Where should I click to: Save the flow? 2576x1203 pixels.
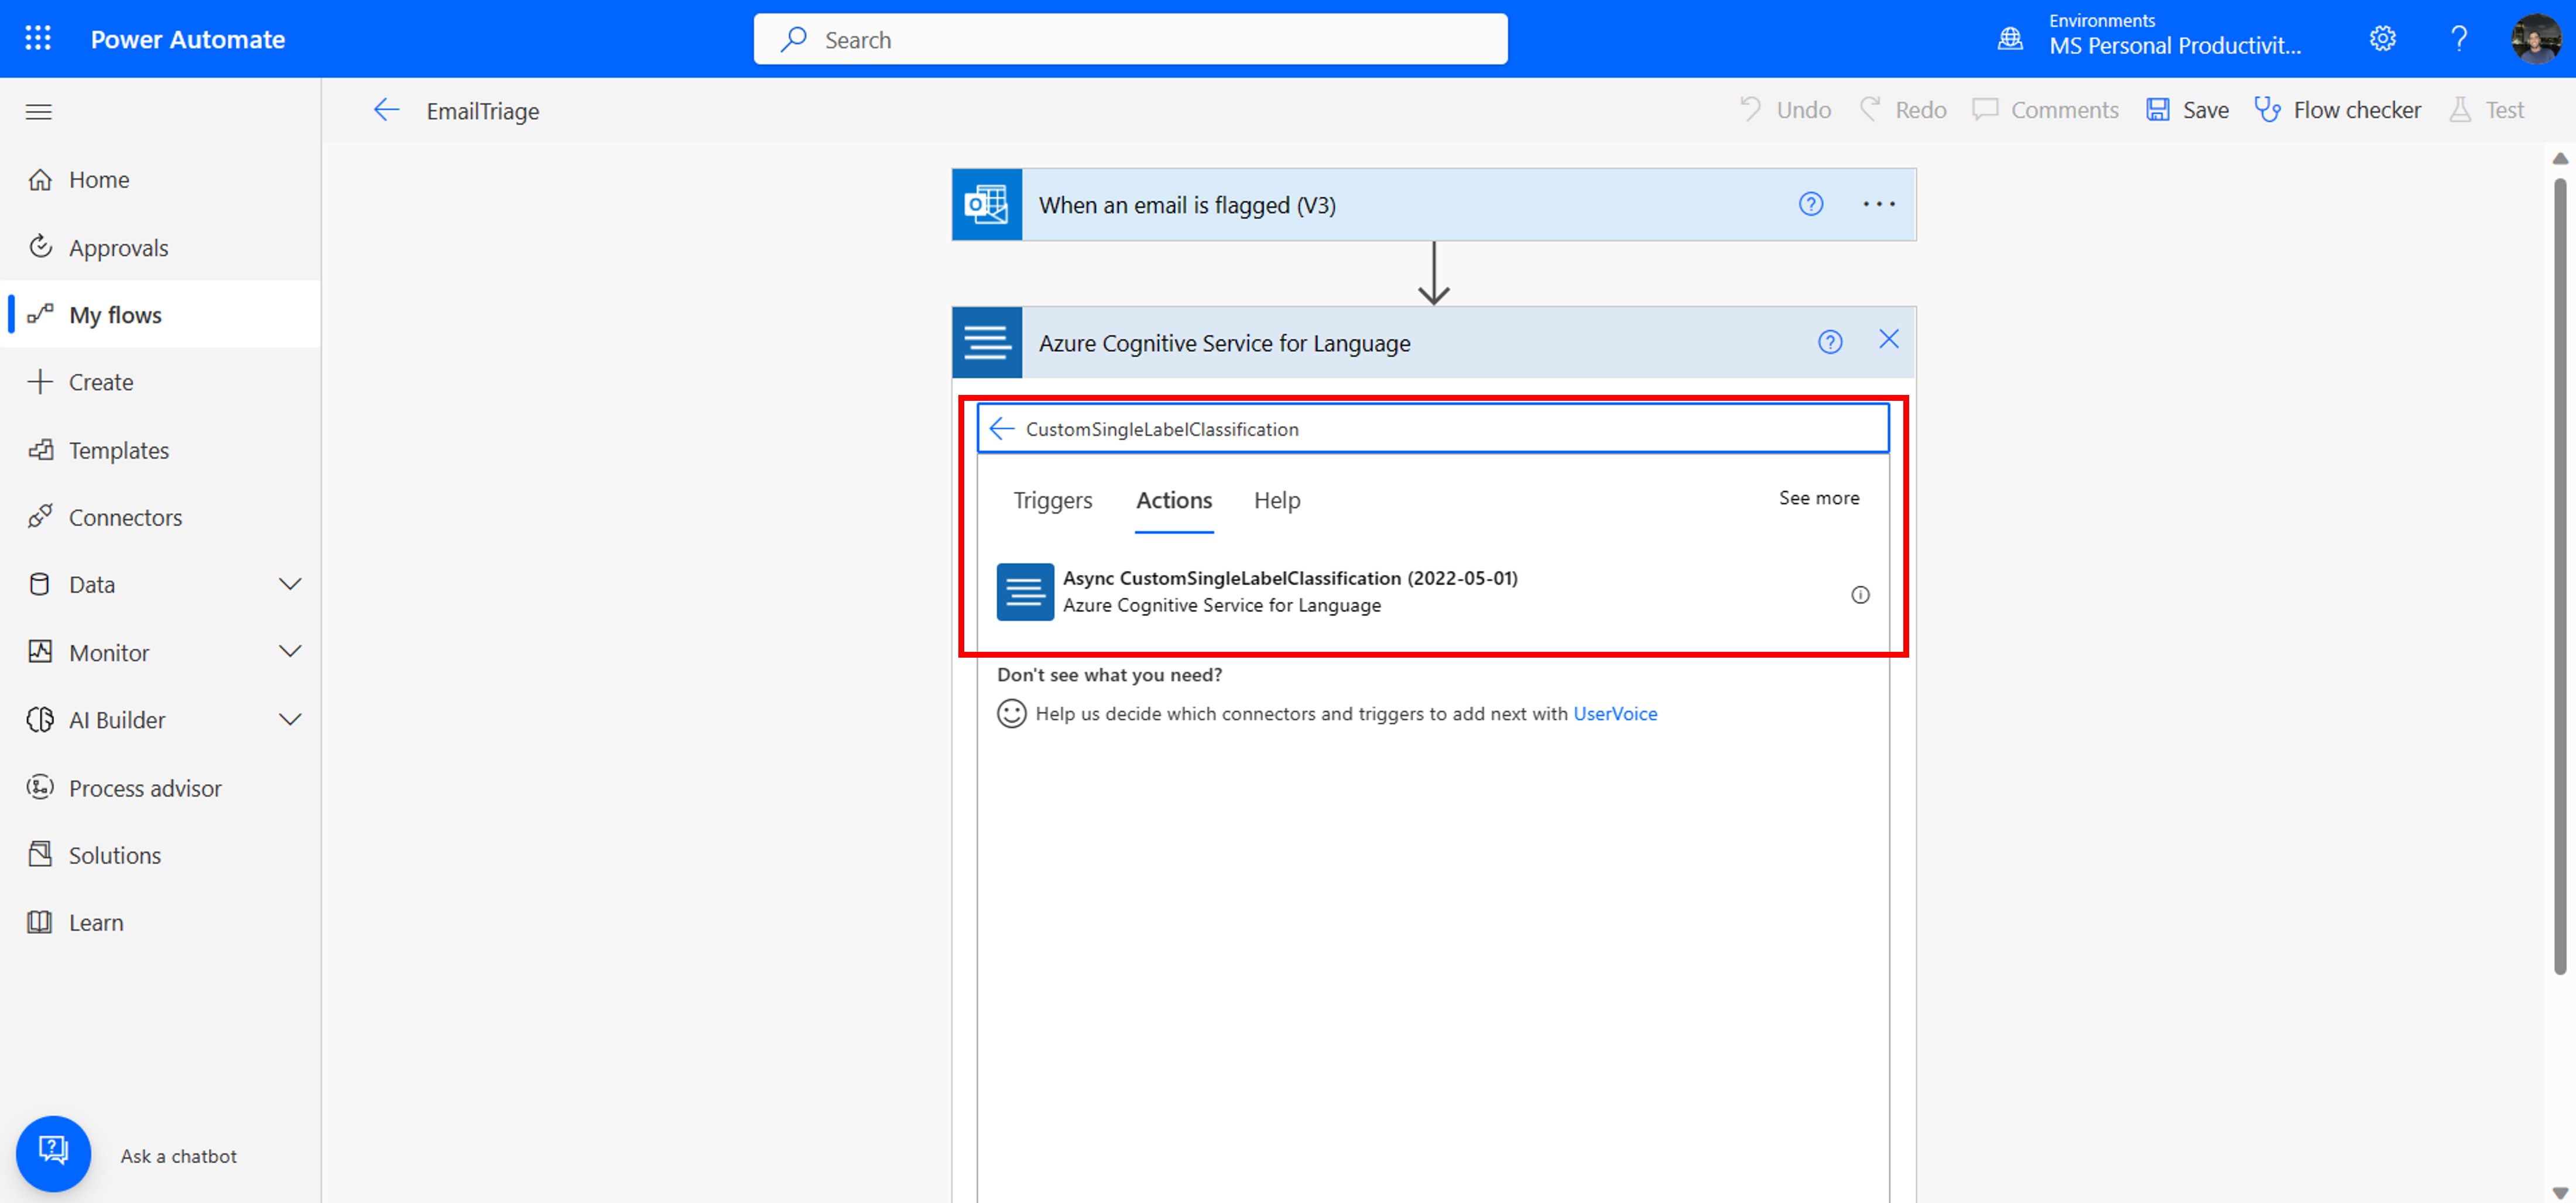[2187, 109]
